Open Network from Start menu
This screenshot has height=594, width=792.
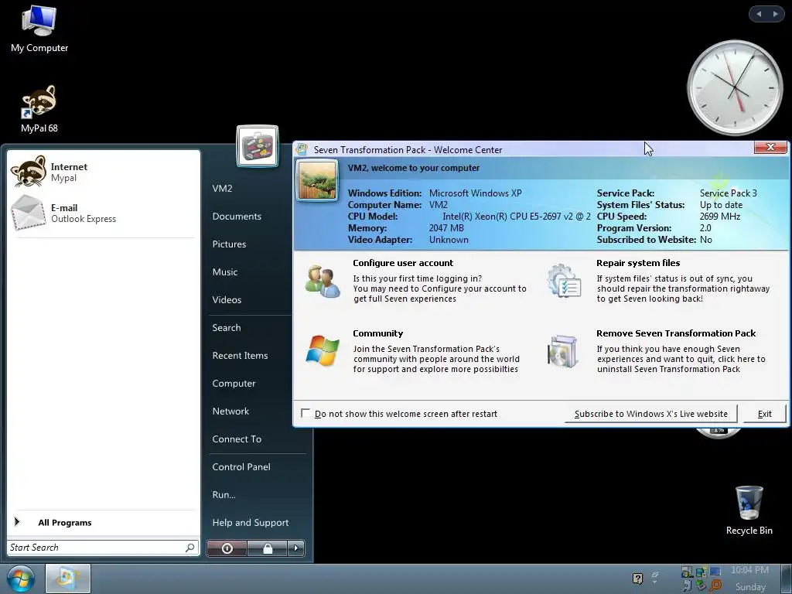(x=230, y=411)
